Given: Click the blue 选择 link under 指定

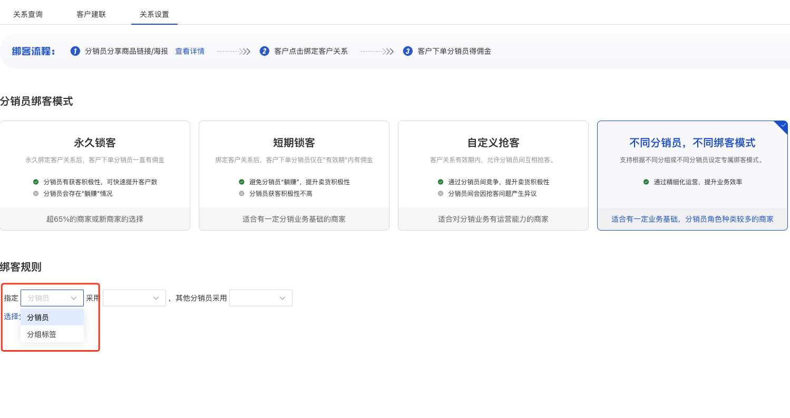Looking at the screenshot, I should click(x=12, y=316).
